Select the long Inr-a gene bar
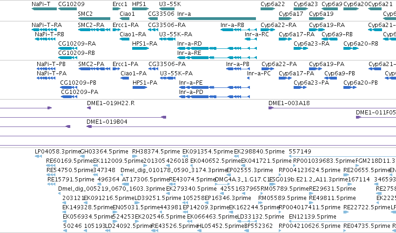This screenshot has height=233, width=396. pyautogui.click(x=217, y=19)
